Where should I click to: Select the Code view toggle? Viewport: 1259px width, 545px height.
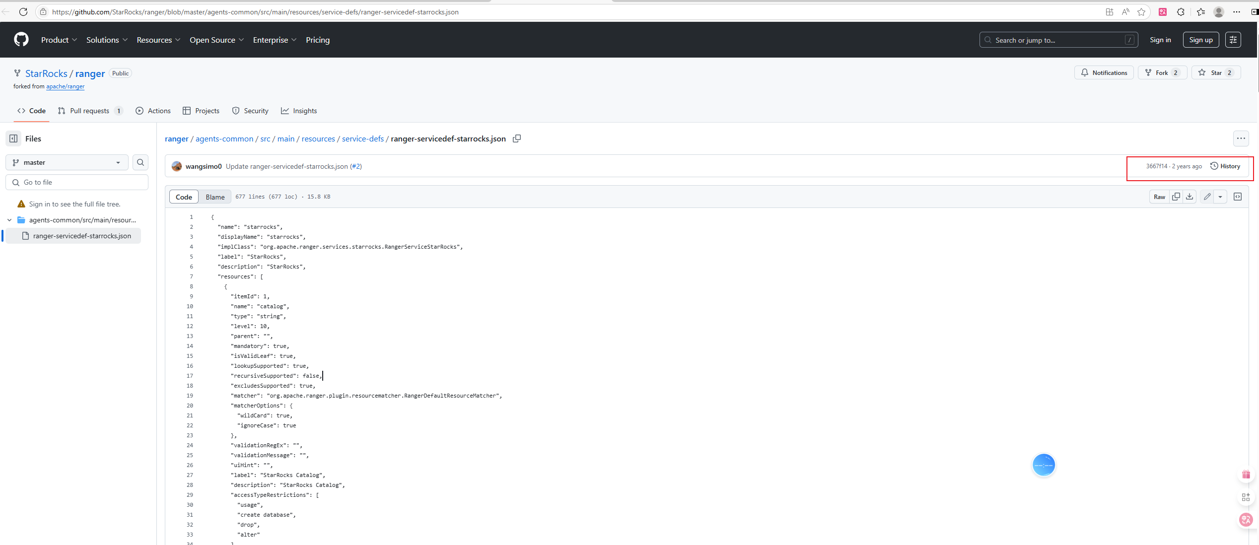184,197
